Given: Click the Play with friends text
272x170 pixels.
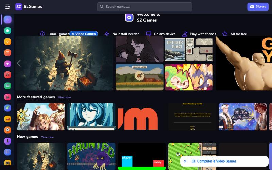Looking at the screenshot, I should [203, 34].
